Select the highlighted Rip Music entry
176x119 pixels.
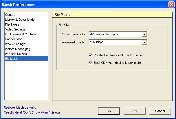click(x=26, y=59)
